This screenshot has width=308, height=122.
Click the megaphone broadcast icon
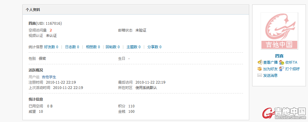[x=260, y=62]
